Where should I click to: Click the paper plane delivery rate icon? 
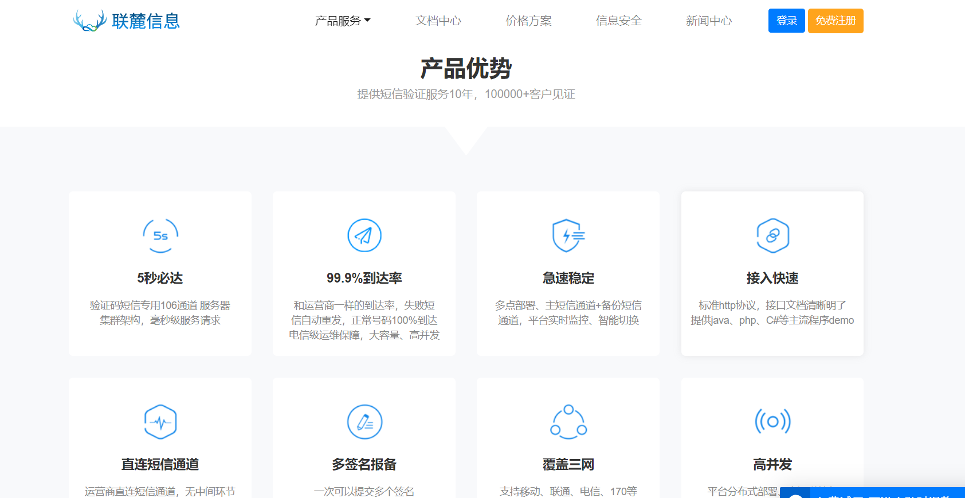[x=364, y=236]
